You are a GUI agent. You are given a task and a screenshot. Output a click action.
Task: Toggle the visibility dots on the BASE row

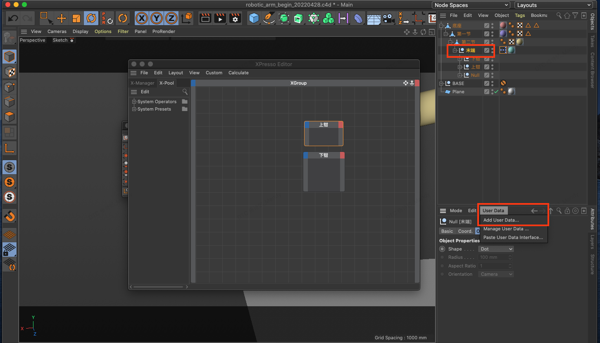click(x=493, y=83)
